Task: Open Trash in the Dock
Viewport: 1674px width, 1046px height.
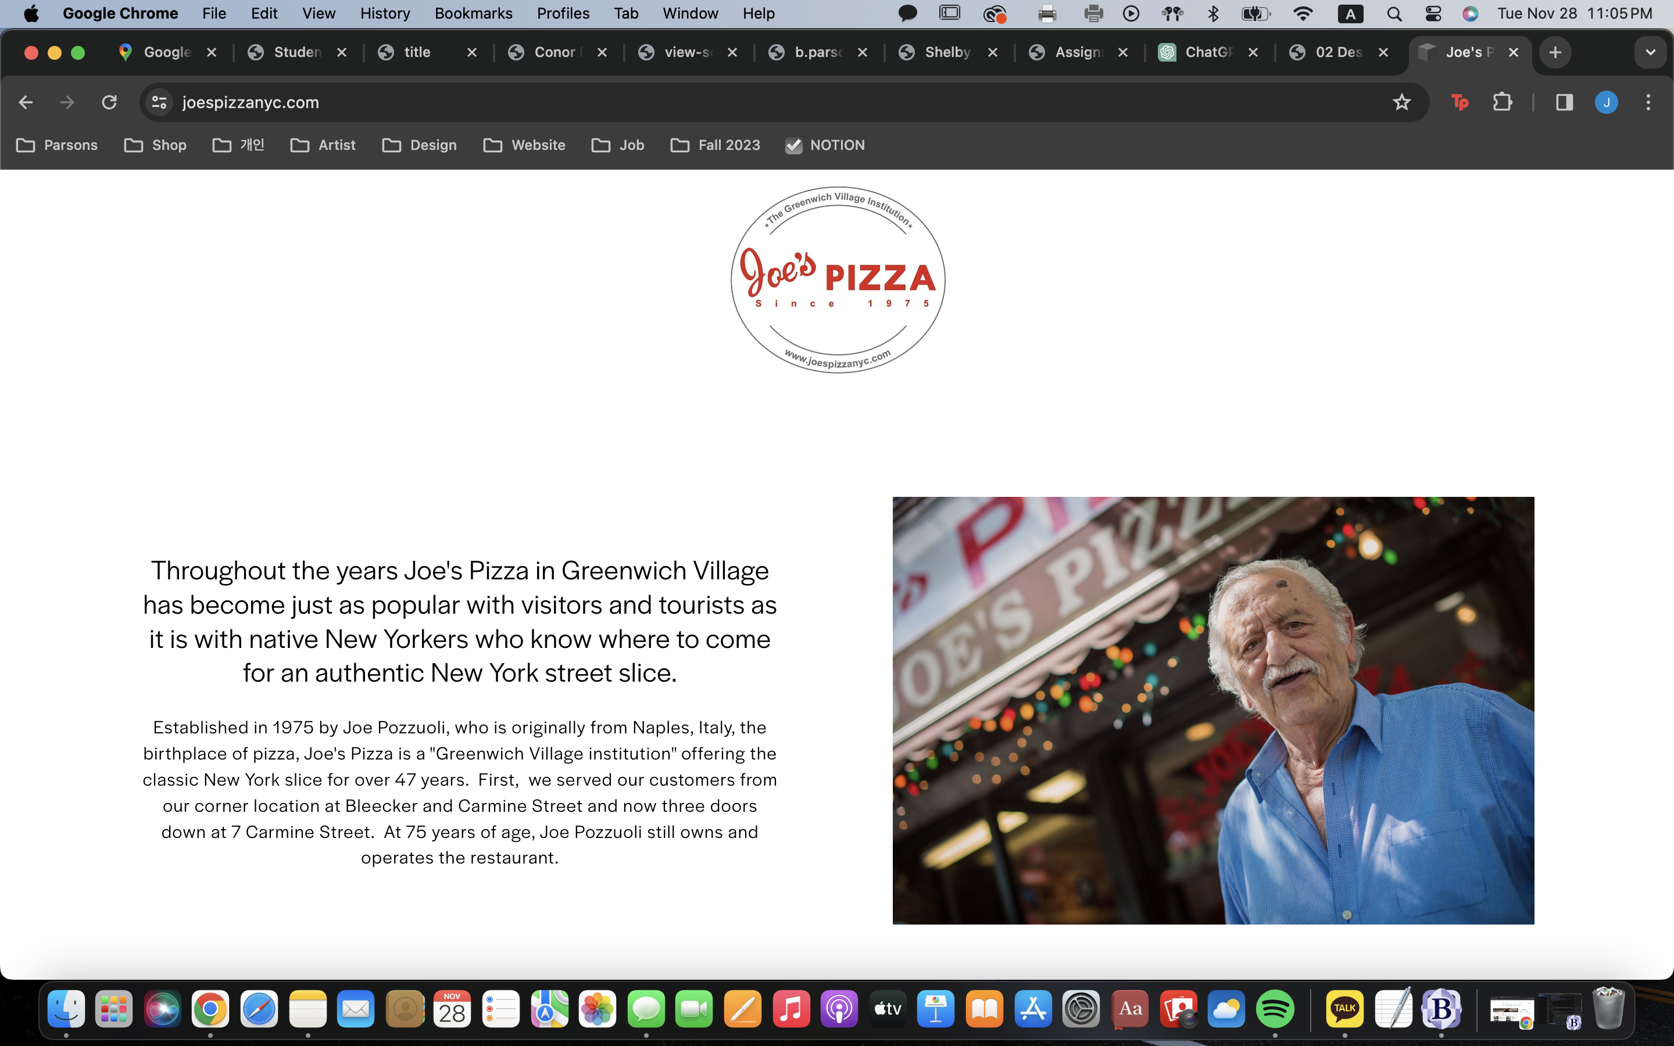Action: click(1608, 1009)
